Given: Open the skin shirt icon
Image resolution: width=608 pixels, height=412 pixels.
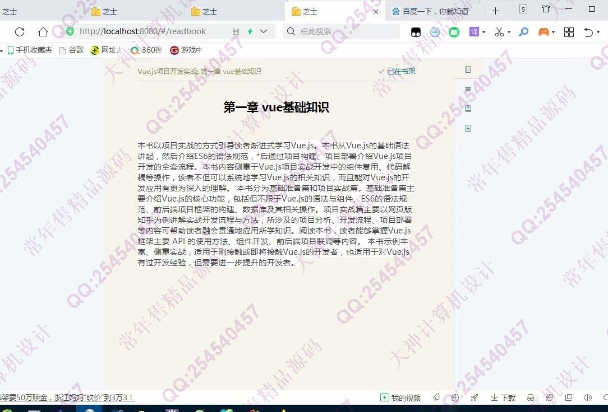Looking at the screenshot, I should [546, 9].
